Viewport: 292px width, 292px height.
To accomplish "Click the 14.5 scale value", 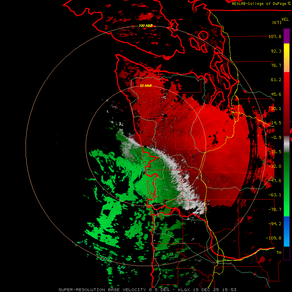I will tap(276, 123).
